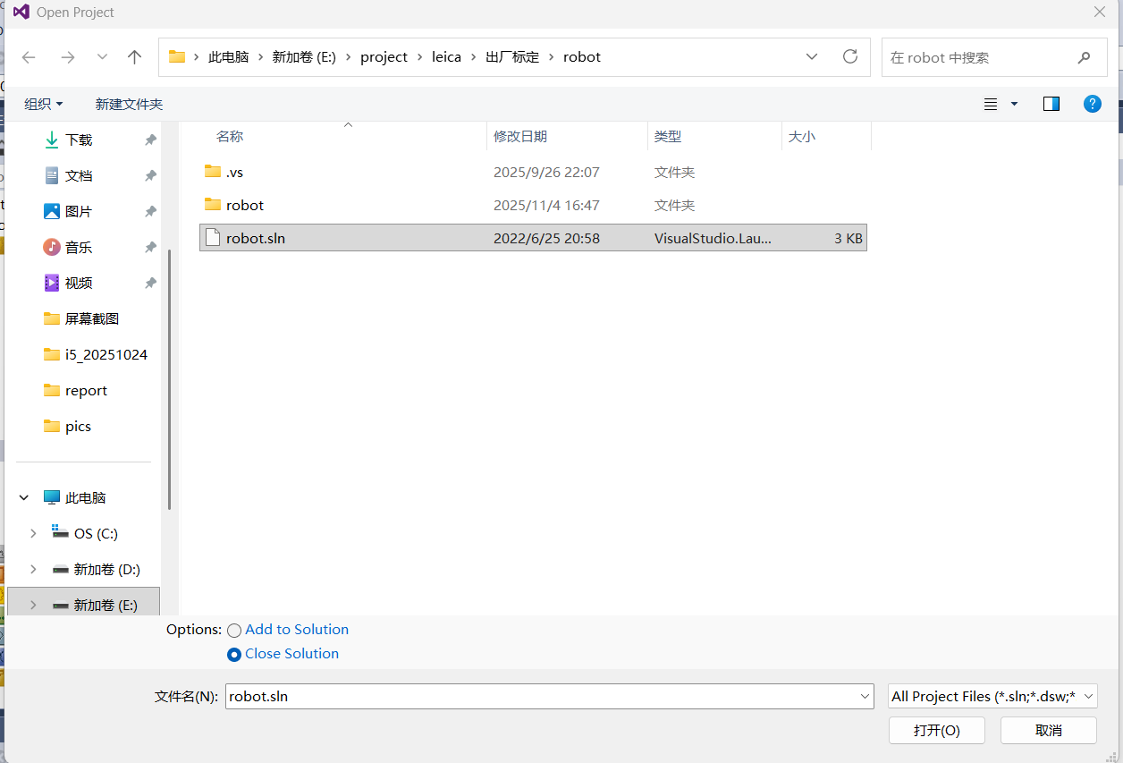This screenshot has width=1123, height=763.
Task: Open the 组织 menu
Action: click(x=43, y=104)
